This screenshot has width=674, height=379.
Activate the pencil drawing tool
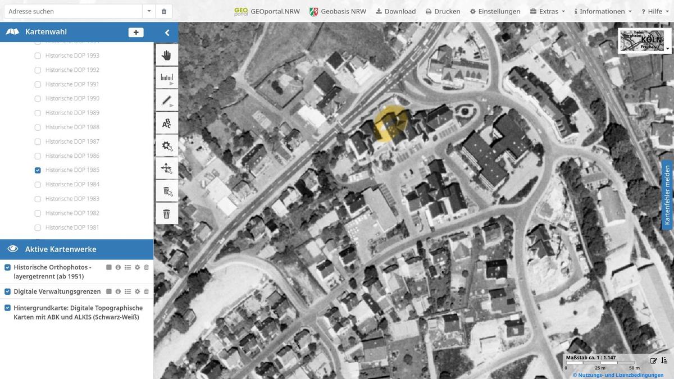(166, 101)
